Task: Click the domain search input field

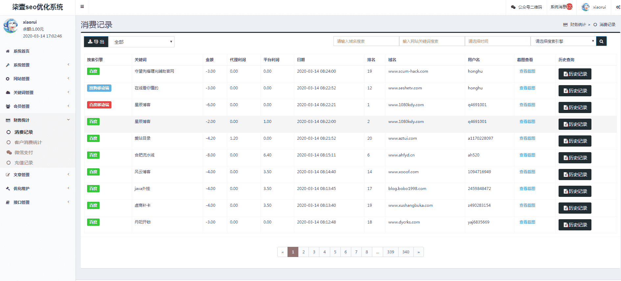Action: coord(366,41)
